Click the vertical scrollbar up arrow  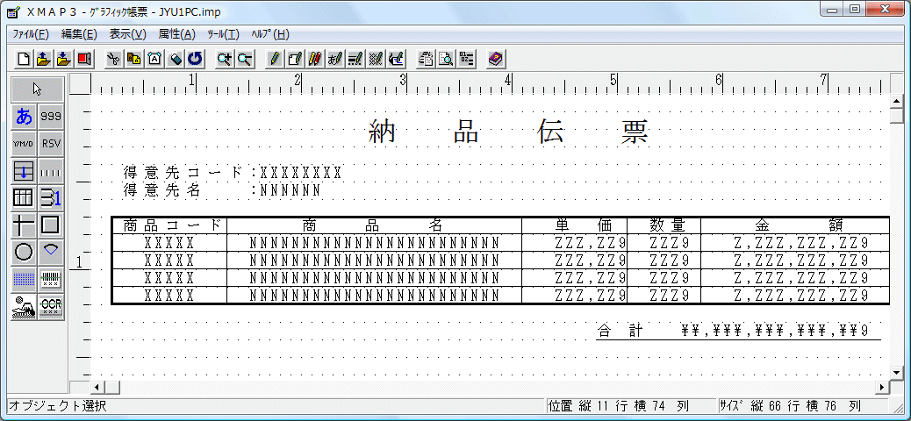[896, 103]
